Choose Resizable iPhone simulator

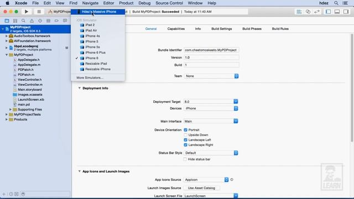(98, 69)
